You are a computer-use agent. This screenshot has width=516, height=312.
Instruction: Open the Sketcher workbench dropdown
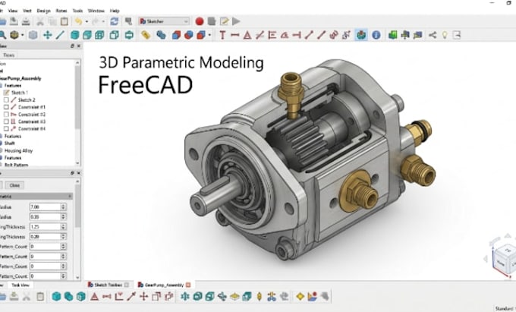click(164, 21)
